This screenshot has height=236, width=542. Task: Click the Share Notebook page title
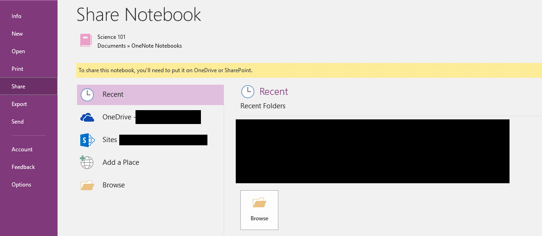point(139,14)
